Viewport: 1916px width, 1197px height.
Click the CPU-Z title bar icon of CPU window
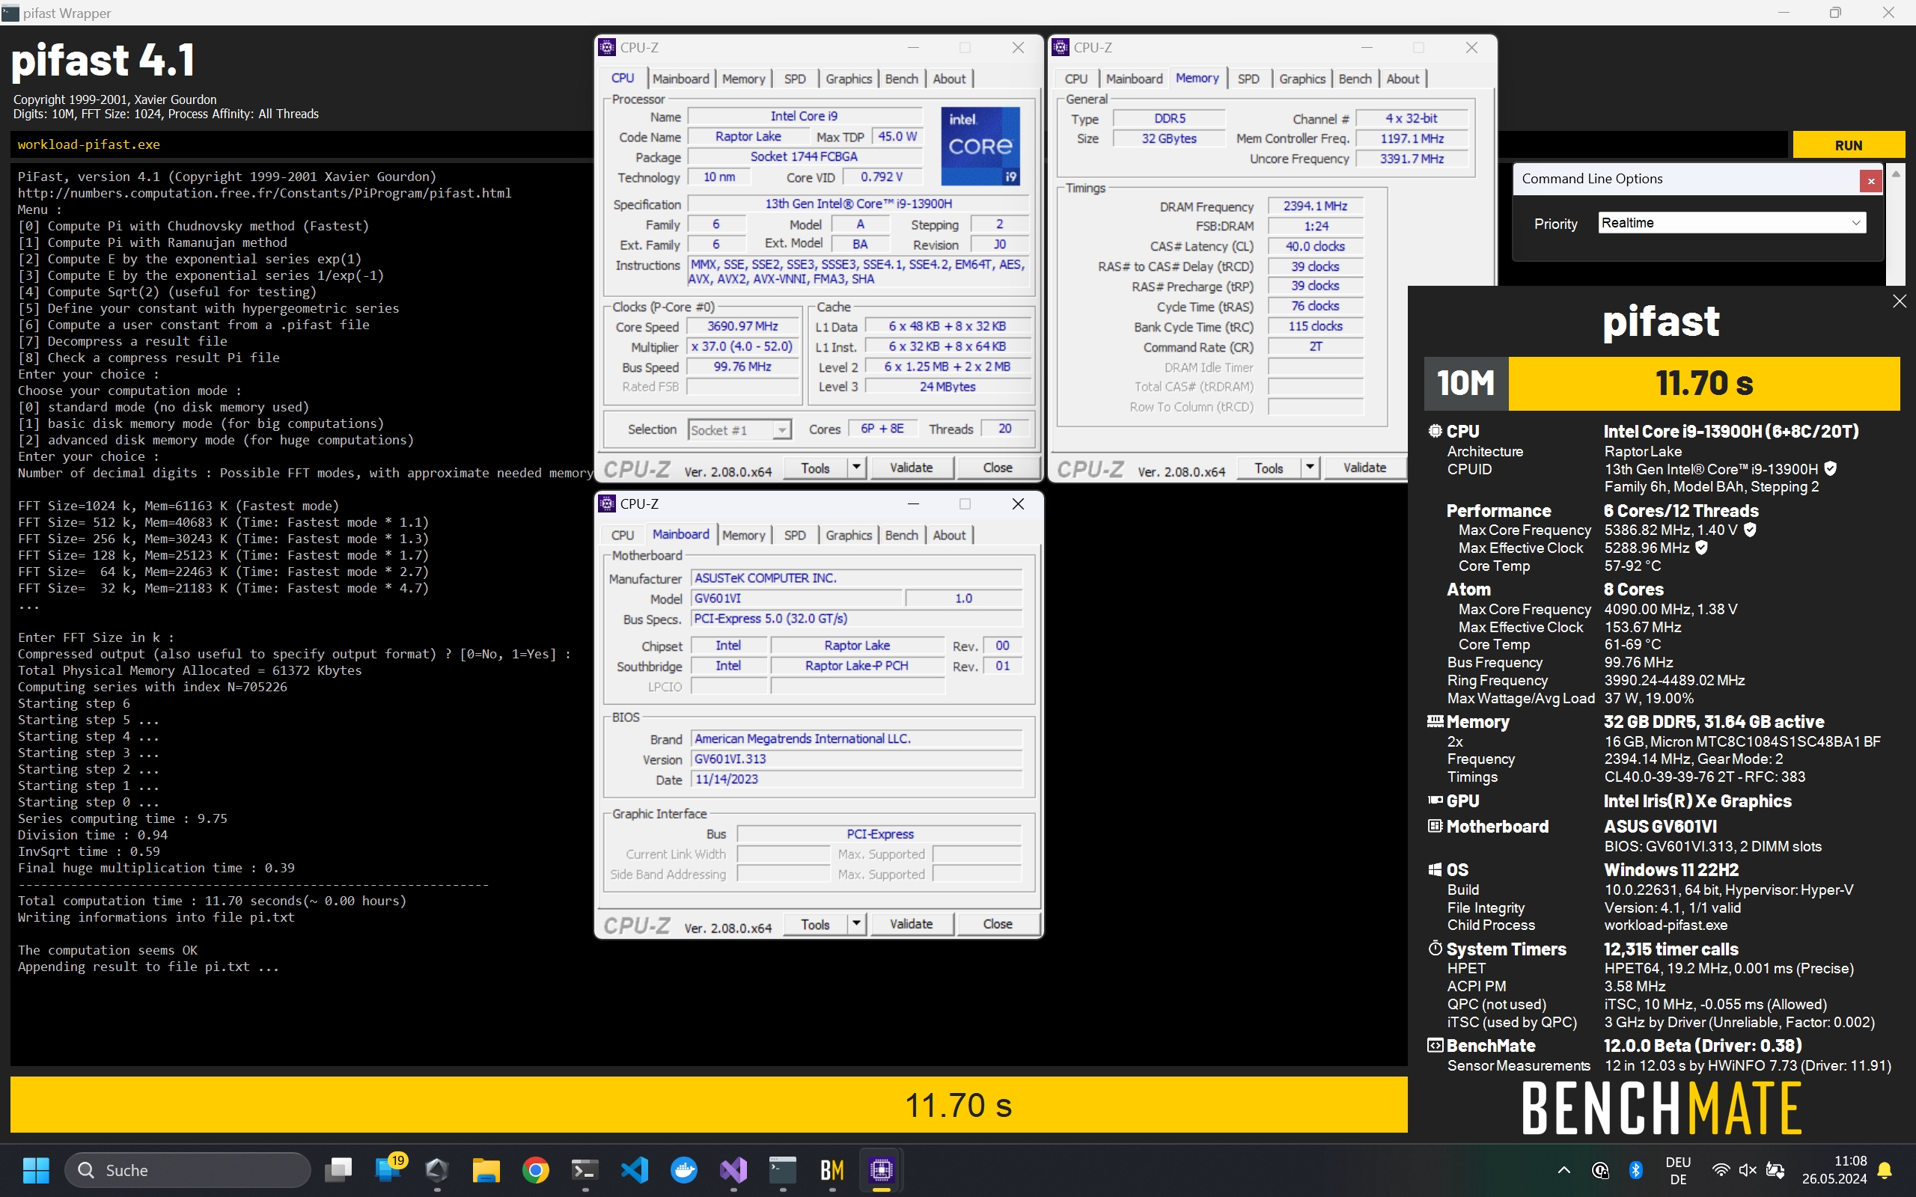click(x=607, y=47)
